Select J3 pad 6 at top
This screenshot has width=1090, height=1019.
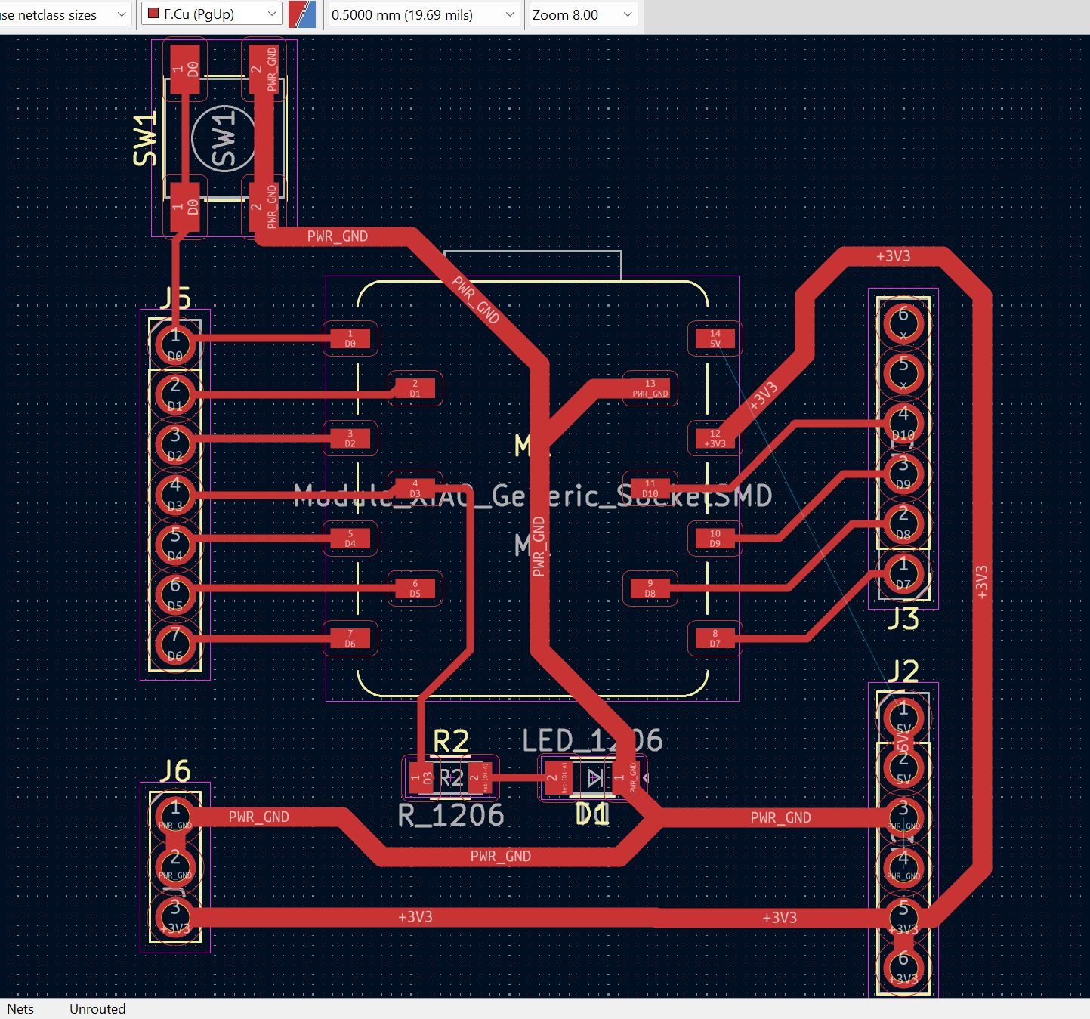point(903,323)
